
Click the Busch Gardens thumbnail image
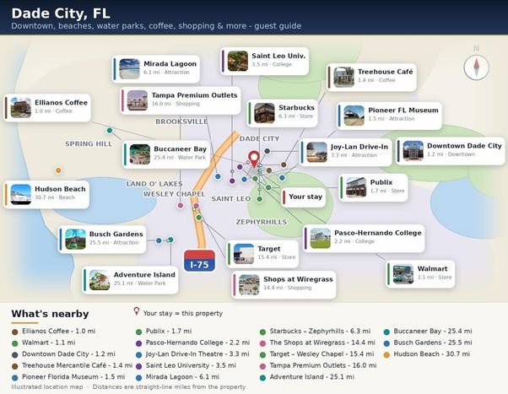point(75,240)
